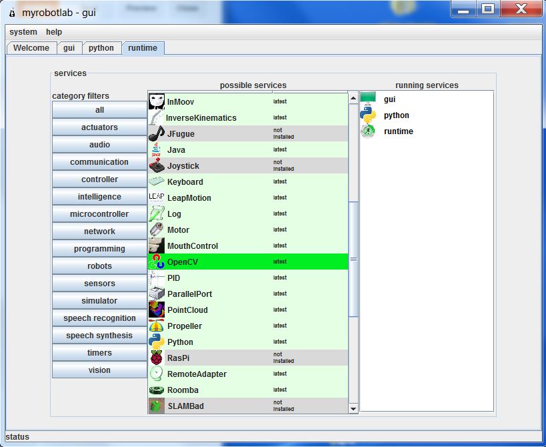Filter by timers category

99,353
